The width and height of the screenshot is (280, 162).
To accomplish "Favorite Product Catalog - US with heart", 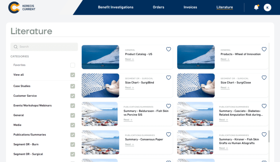I will pyautogui.click(x=168, y=49).
